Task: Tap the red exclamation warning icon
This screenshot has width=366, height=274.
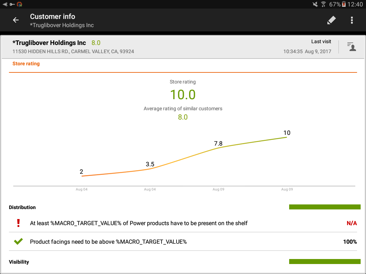Action: [19, 223]
